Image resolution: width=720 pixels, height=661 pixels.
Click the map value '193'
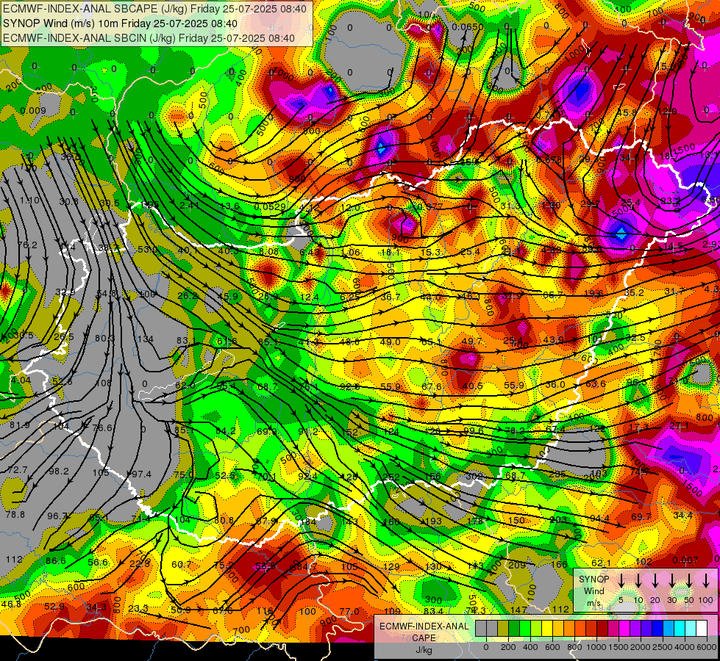[433, 521]
